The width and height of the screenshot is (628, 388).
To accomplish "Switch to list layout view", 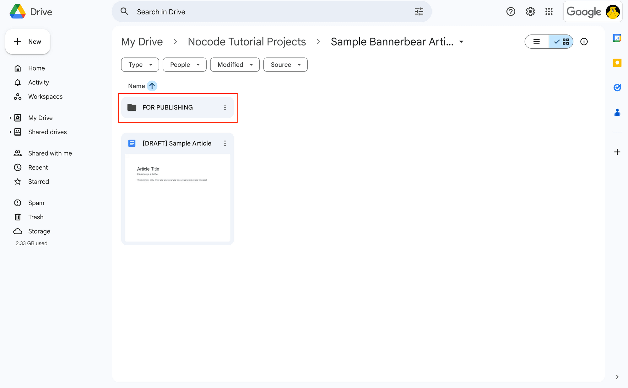I will pos(537,42).
